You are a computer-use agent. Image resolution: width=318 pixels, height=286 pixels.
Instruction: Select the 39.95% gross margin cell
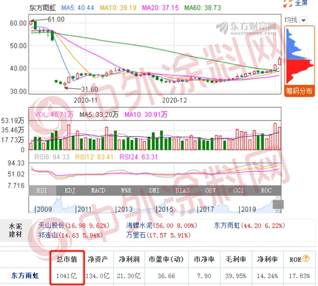236,276
